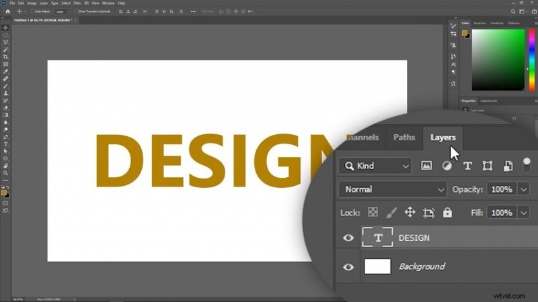Select the Pen tool
The image size is (538, 302).
5,137
